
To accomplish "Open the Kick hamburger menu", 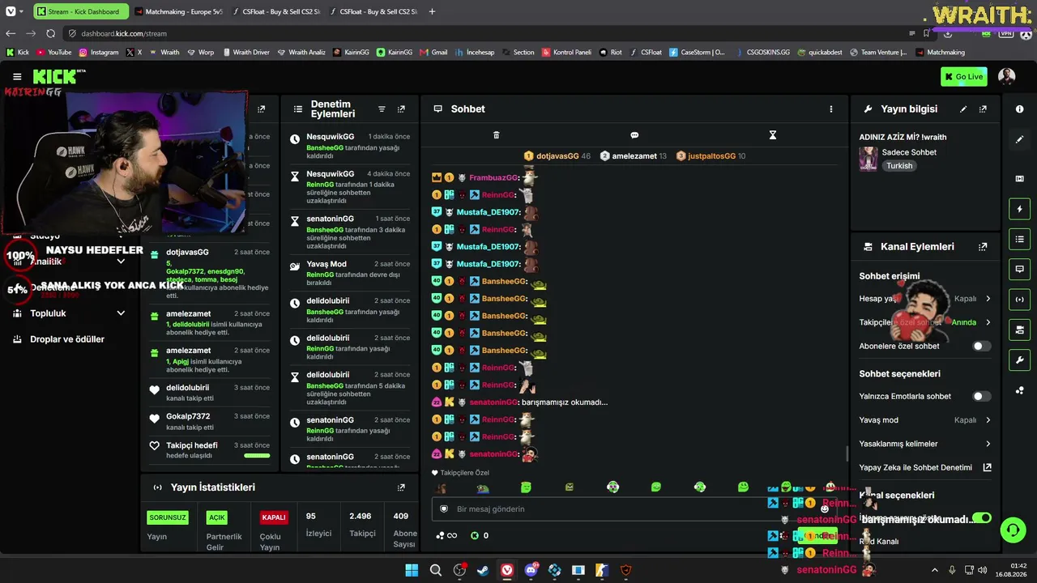I will pyautogui.click(x=17, y=77).
